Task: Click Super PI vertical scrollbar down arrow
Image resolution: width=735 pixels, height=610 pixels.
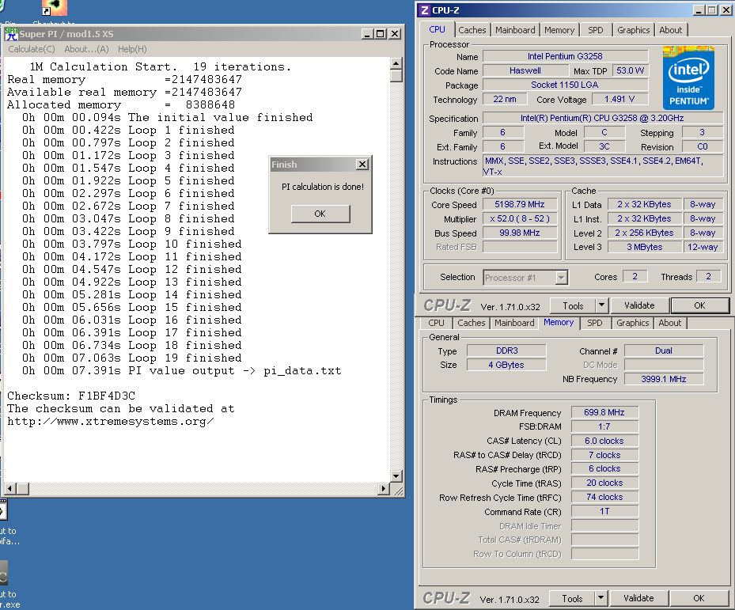Action: [x=396, y=476]
